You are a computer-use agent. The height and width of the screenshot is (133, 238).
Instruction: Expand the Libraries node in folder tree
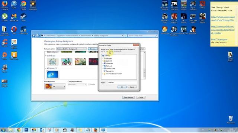[x=103, y=58]
